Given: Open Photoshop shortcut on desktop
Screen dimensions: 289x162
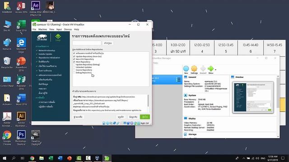Looking at the screenshot, I should tap(21, 138).
